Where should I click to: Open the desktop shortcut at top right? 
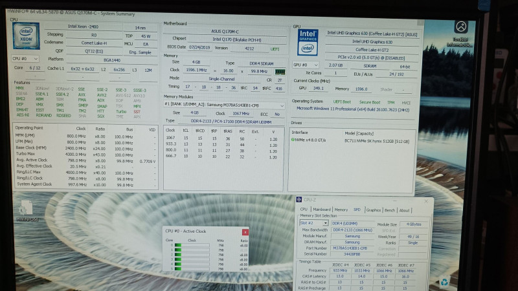[460, 33]
